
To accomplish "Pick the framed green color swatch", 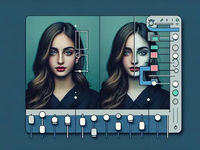I will [155, 38].
